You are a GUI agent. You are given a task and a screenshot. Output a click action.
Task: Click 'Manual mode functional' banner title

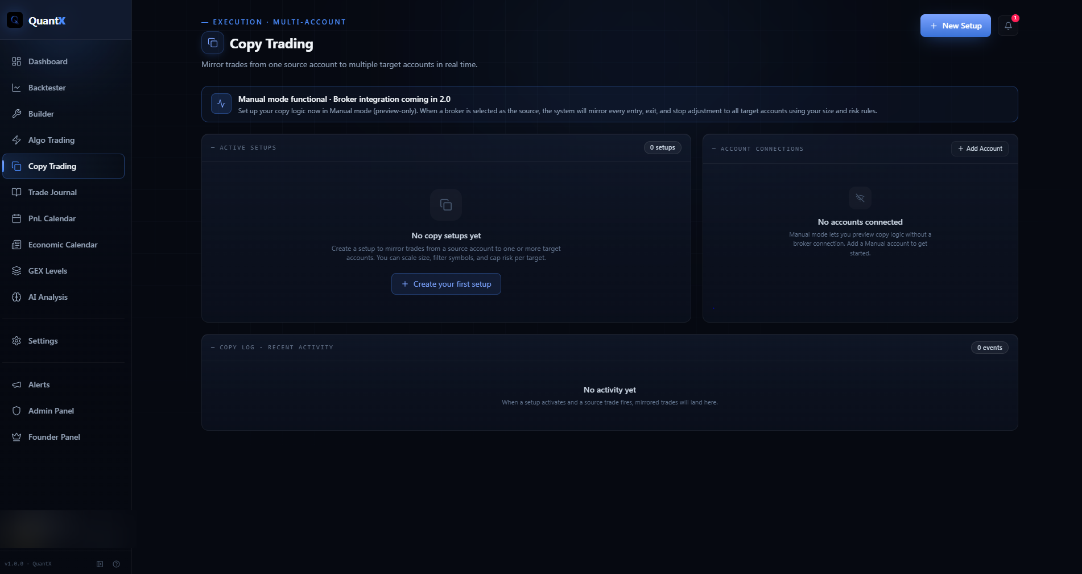tap(344, 99)
